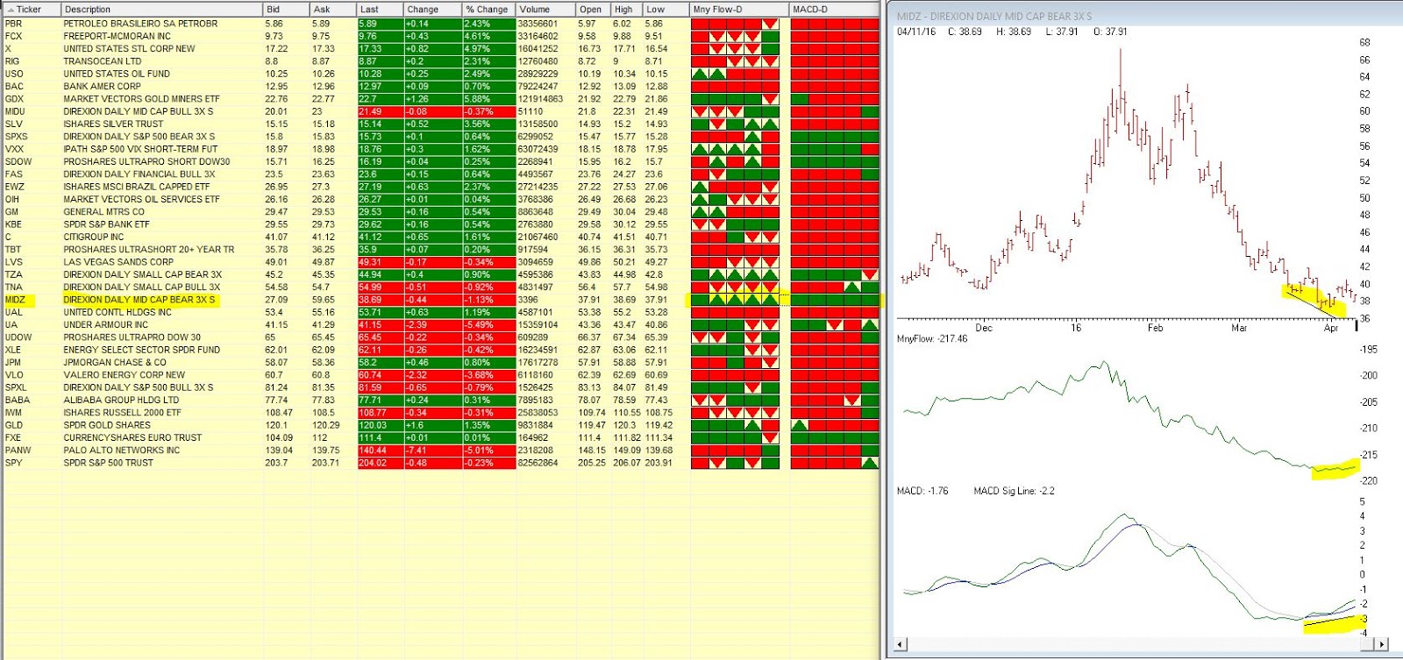Select DIREXION DAILY MID CAP BEAR 3X S description
The width and height of the screenshot is (1403, 660).
pos(139,300)
